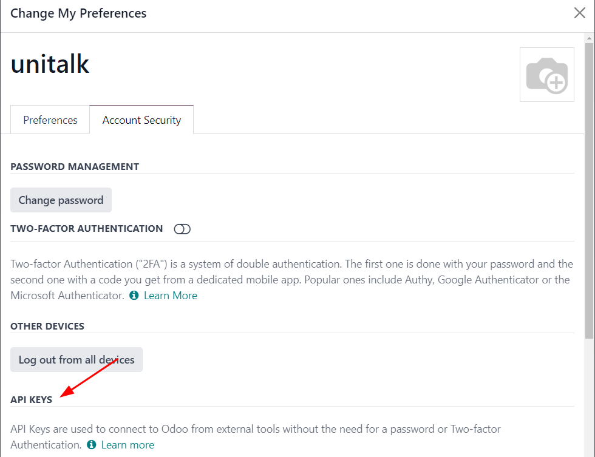The image size is (595, 457).
Task: Click the camera icon to add a photo
Action: pos(546,75)
